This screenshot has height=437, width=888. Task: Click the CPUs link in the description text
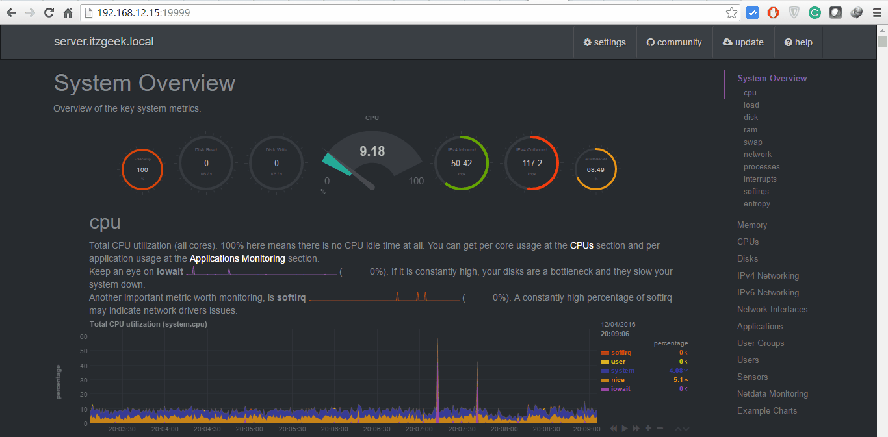pos(582,245)
